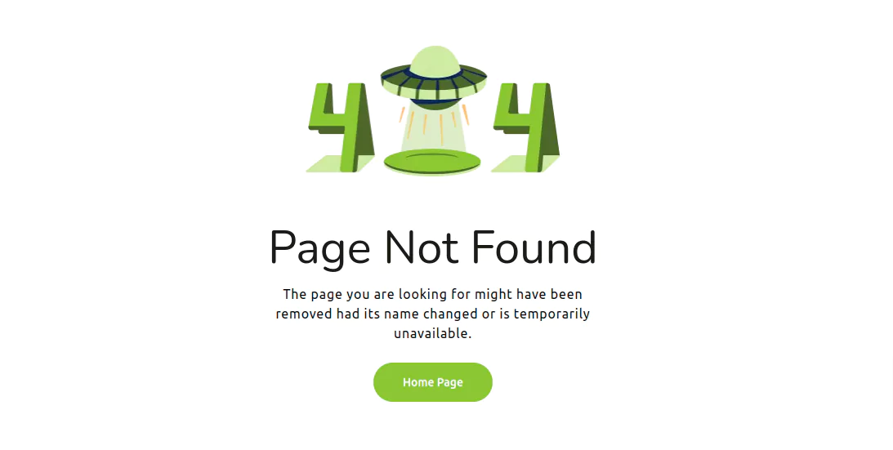This screenshot has width=893, height=450.
Task: Click the Home Page button
Action: (x=433, y=382)
